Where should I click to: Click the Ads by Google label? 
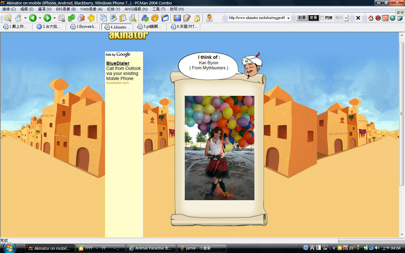tap(118, 54)
